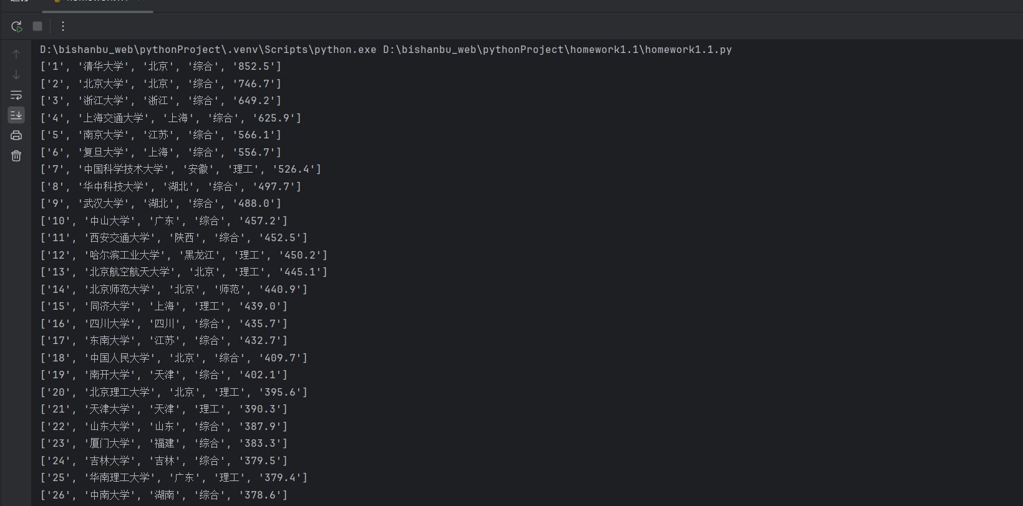
Task: Jump down the stack trace with down arrow
Action: tap(16, 75)
